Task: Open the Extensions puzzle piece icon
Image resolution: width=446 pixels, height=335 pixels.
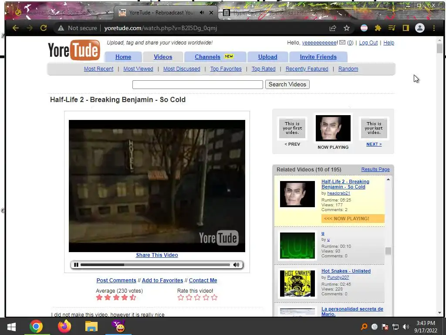Action: (378, 28)
